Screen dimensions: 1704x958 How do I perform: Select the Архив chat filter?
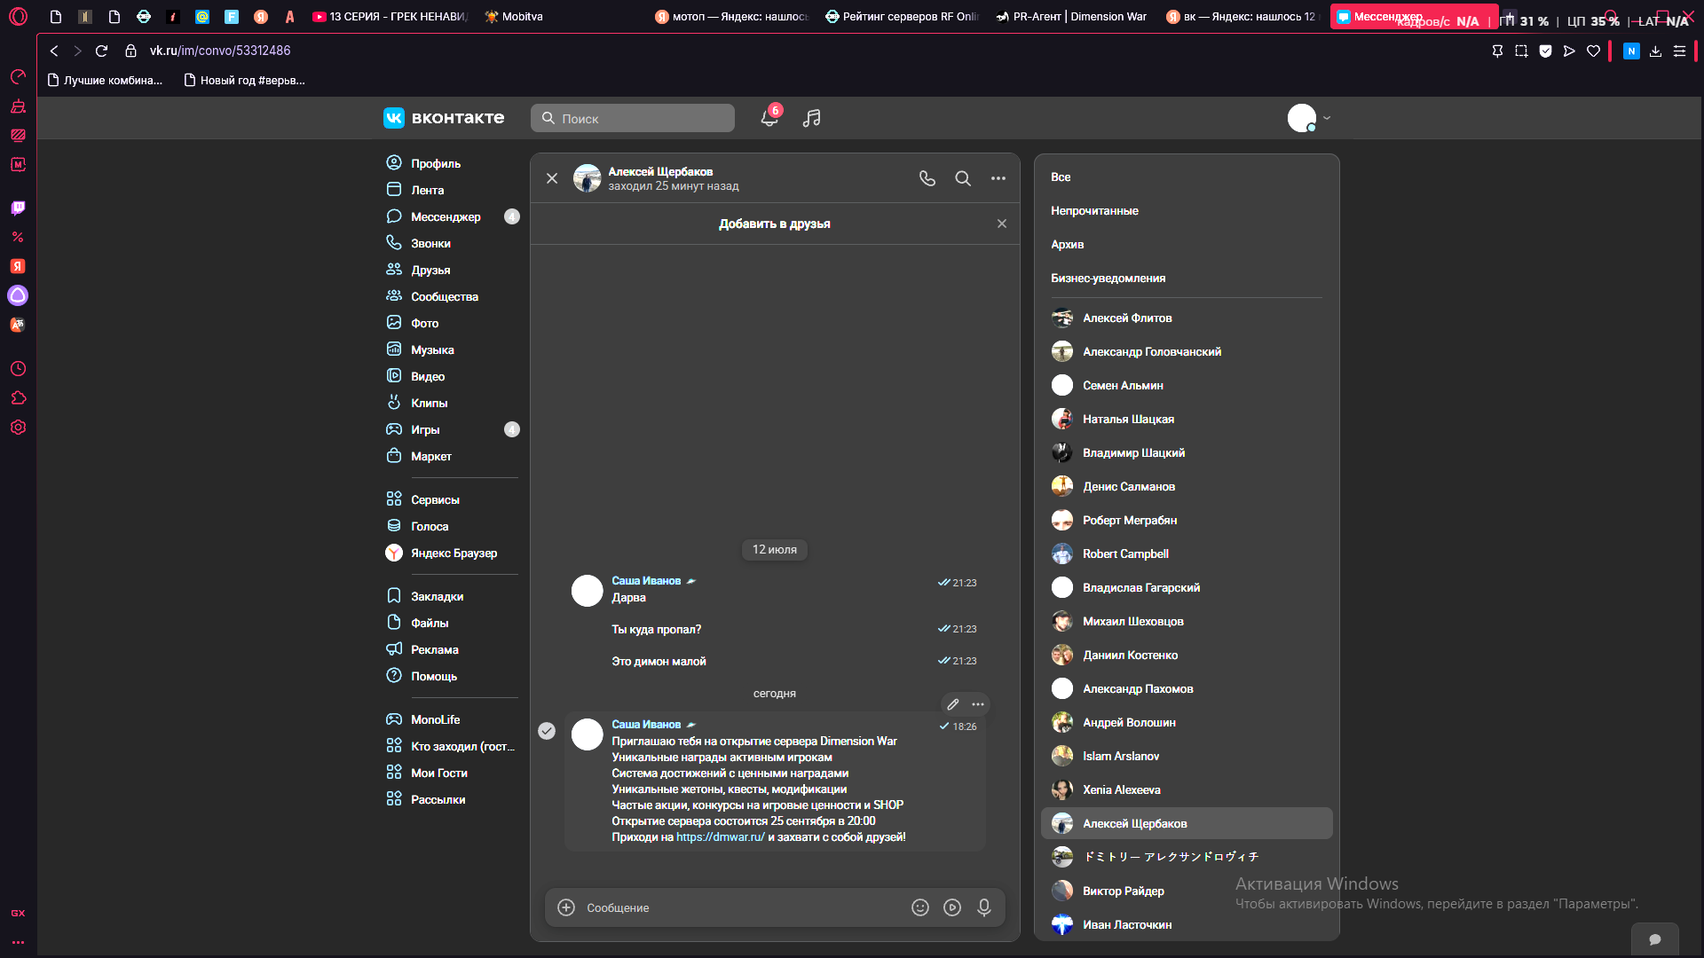[x=1067, y=244]
